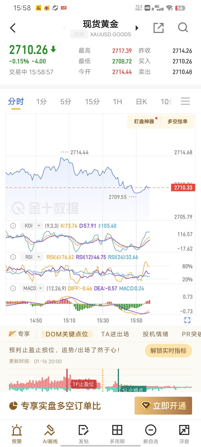The height and width of the screenshot is (447, 201).
Task: Tap the 立即开通 subscribe button
Action: tap(163, 406)
